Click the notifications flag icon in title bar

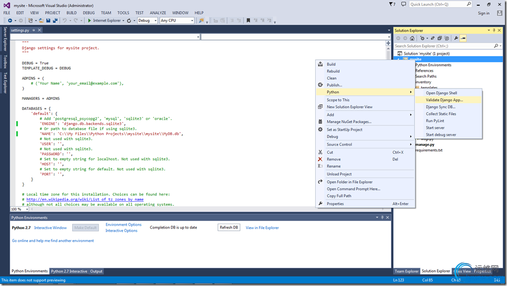pos(392,4)
